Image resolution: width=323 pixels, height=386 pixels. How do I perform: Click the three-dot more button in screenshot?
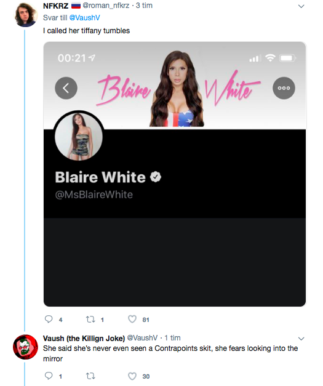(284, 88)
